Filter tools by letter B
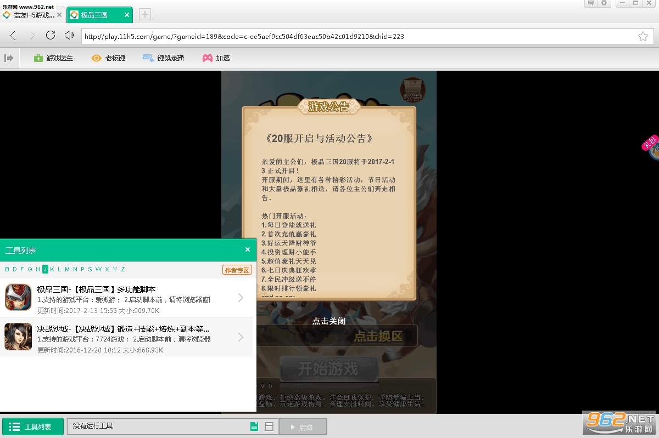659x438 pixels. coord(7,269)
